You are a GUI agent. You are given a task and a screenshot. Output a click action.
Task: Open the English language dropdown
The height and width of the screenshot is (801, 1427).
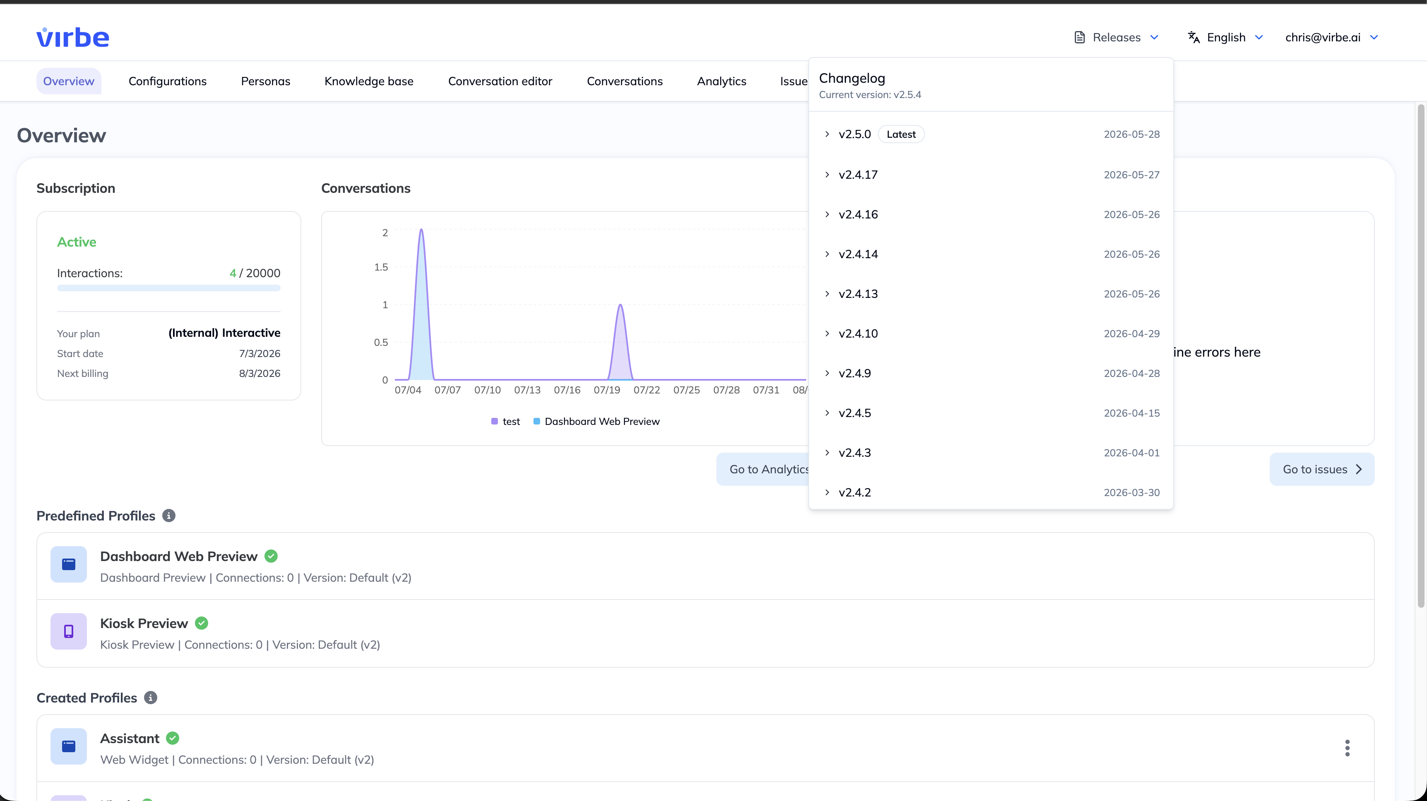(1225, 37)
